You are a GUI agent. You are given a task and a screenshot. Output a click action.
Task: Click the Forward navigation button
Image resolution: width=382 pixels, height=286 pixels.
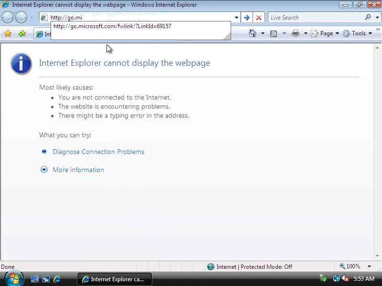click(x=21, y=18)
